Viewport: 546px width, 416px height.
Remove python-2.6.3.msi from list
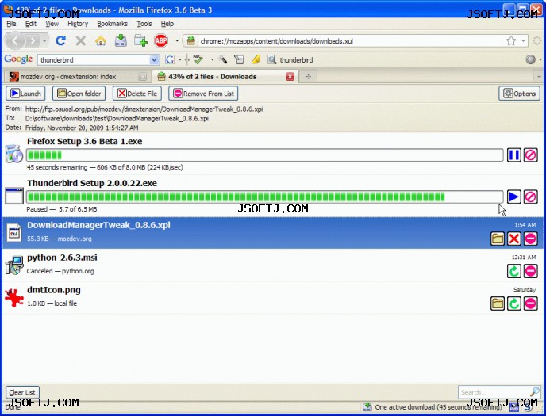click(x=531, y=271)
